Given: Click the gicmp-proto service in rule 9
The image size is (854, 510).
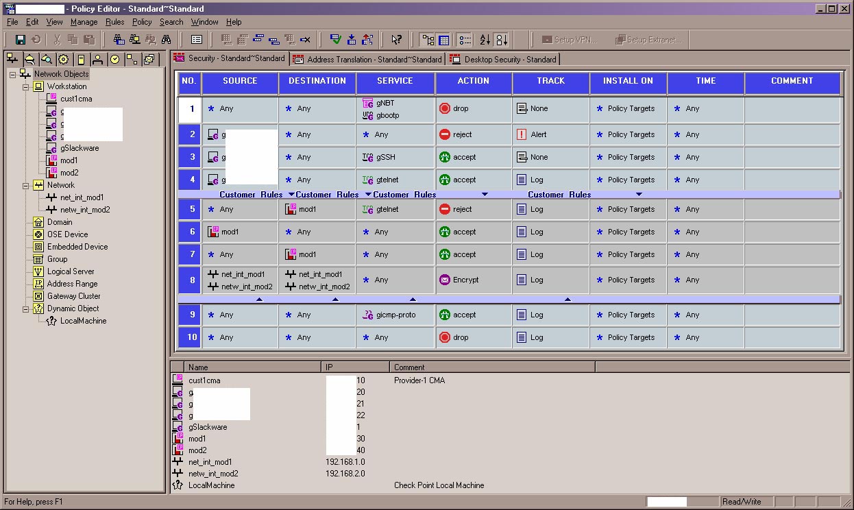Looking at the screenshot, I should [389, 315].
